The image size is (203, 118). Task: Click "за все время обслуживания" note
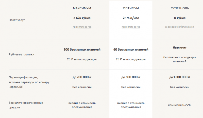point(180,27)
